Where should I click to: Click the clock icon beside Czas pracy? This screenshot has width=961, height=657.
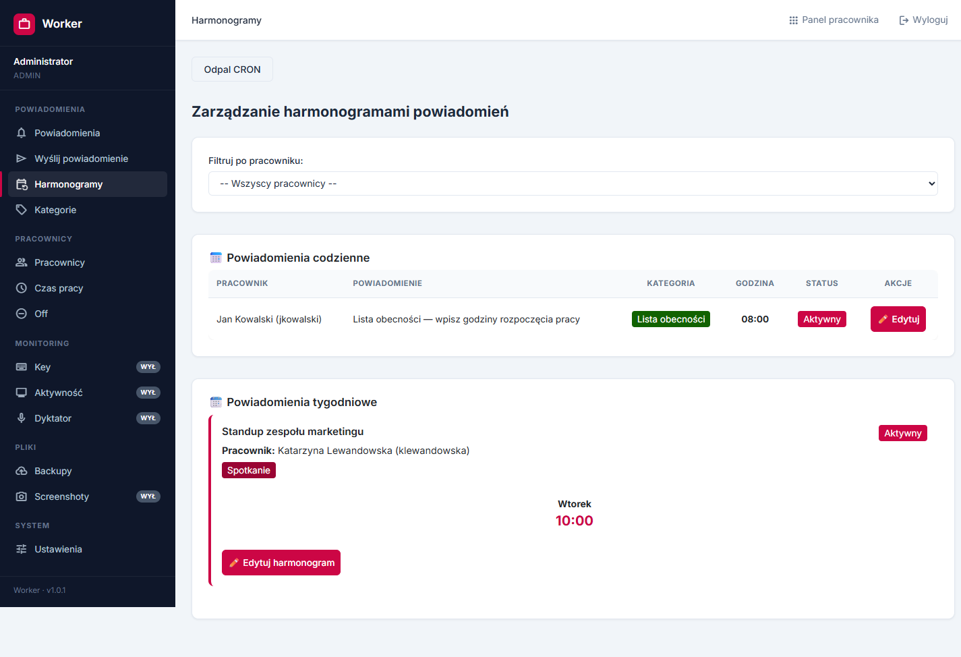[x=22, y=288]
